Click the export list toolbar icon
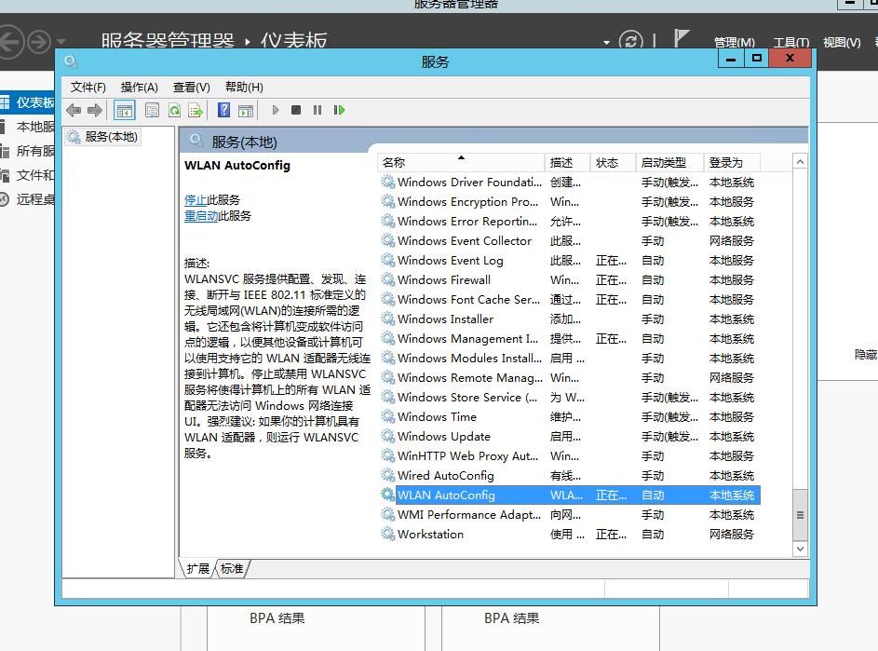Screen dimensions: 878x651 (196, 110)
